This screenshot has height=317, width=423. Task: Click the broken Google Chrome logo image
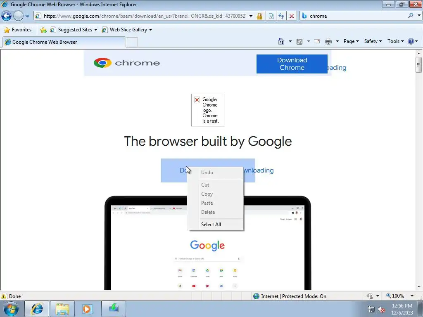coord(208,110)
